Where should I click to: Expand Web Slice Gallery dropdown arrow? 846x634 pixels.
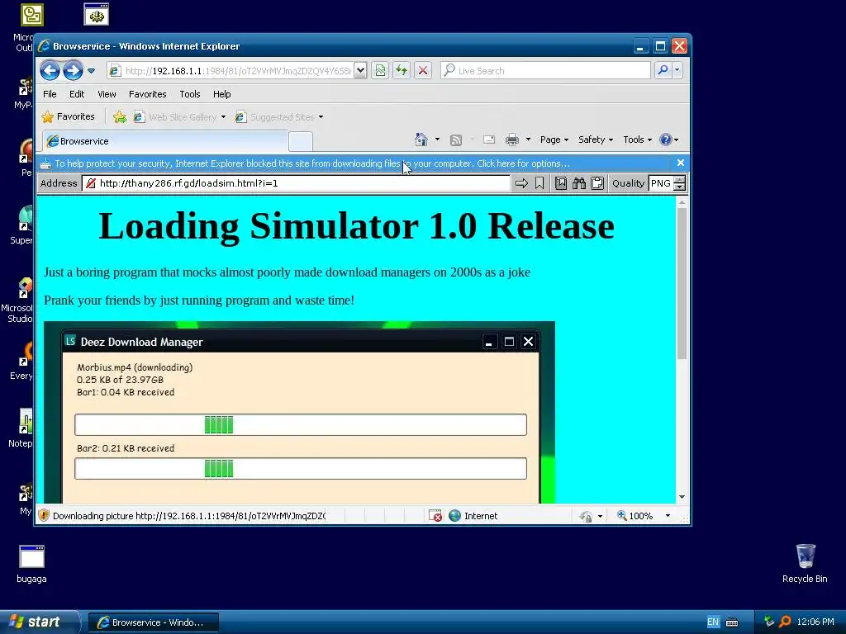(223, 117)
